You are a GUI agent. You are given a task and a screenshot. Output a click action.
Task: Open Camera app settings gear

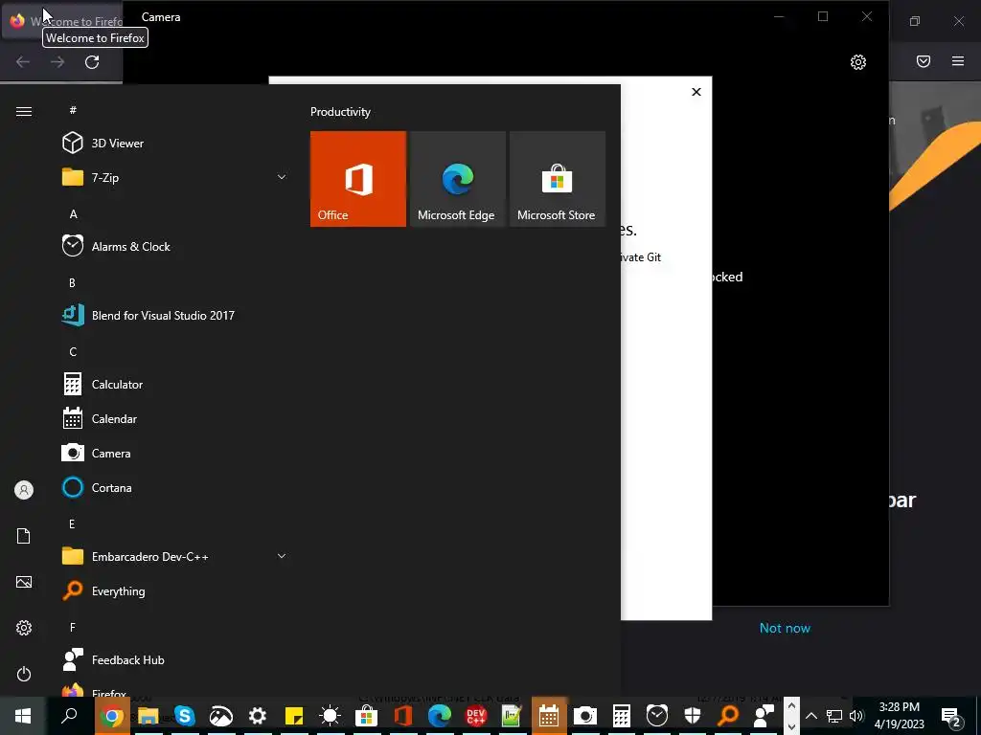857,62
